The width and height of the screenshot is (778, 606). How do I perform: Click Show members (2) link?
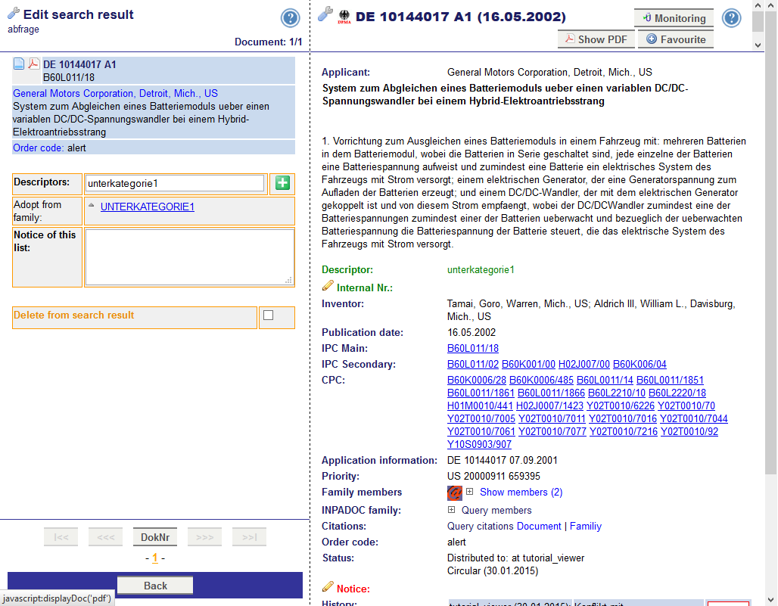[521, 492]
